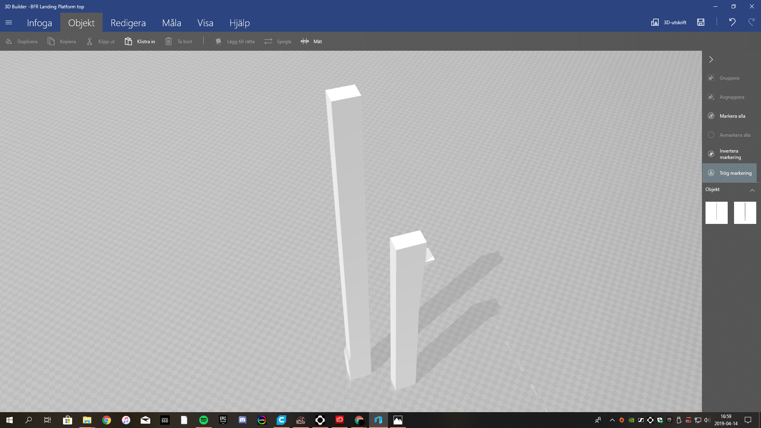761x428 pixels.
Task: Click Duplicera in the toolbar
Action: coord(21,41)
